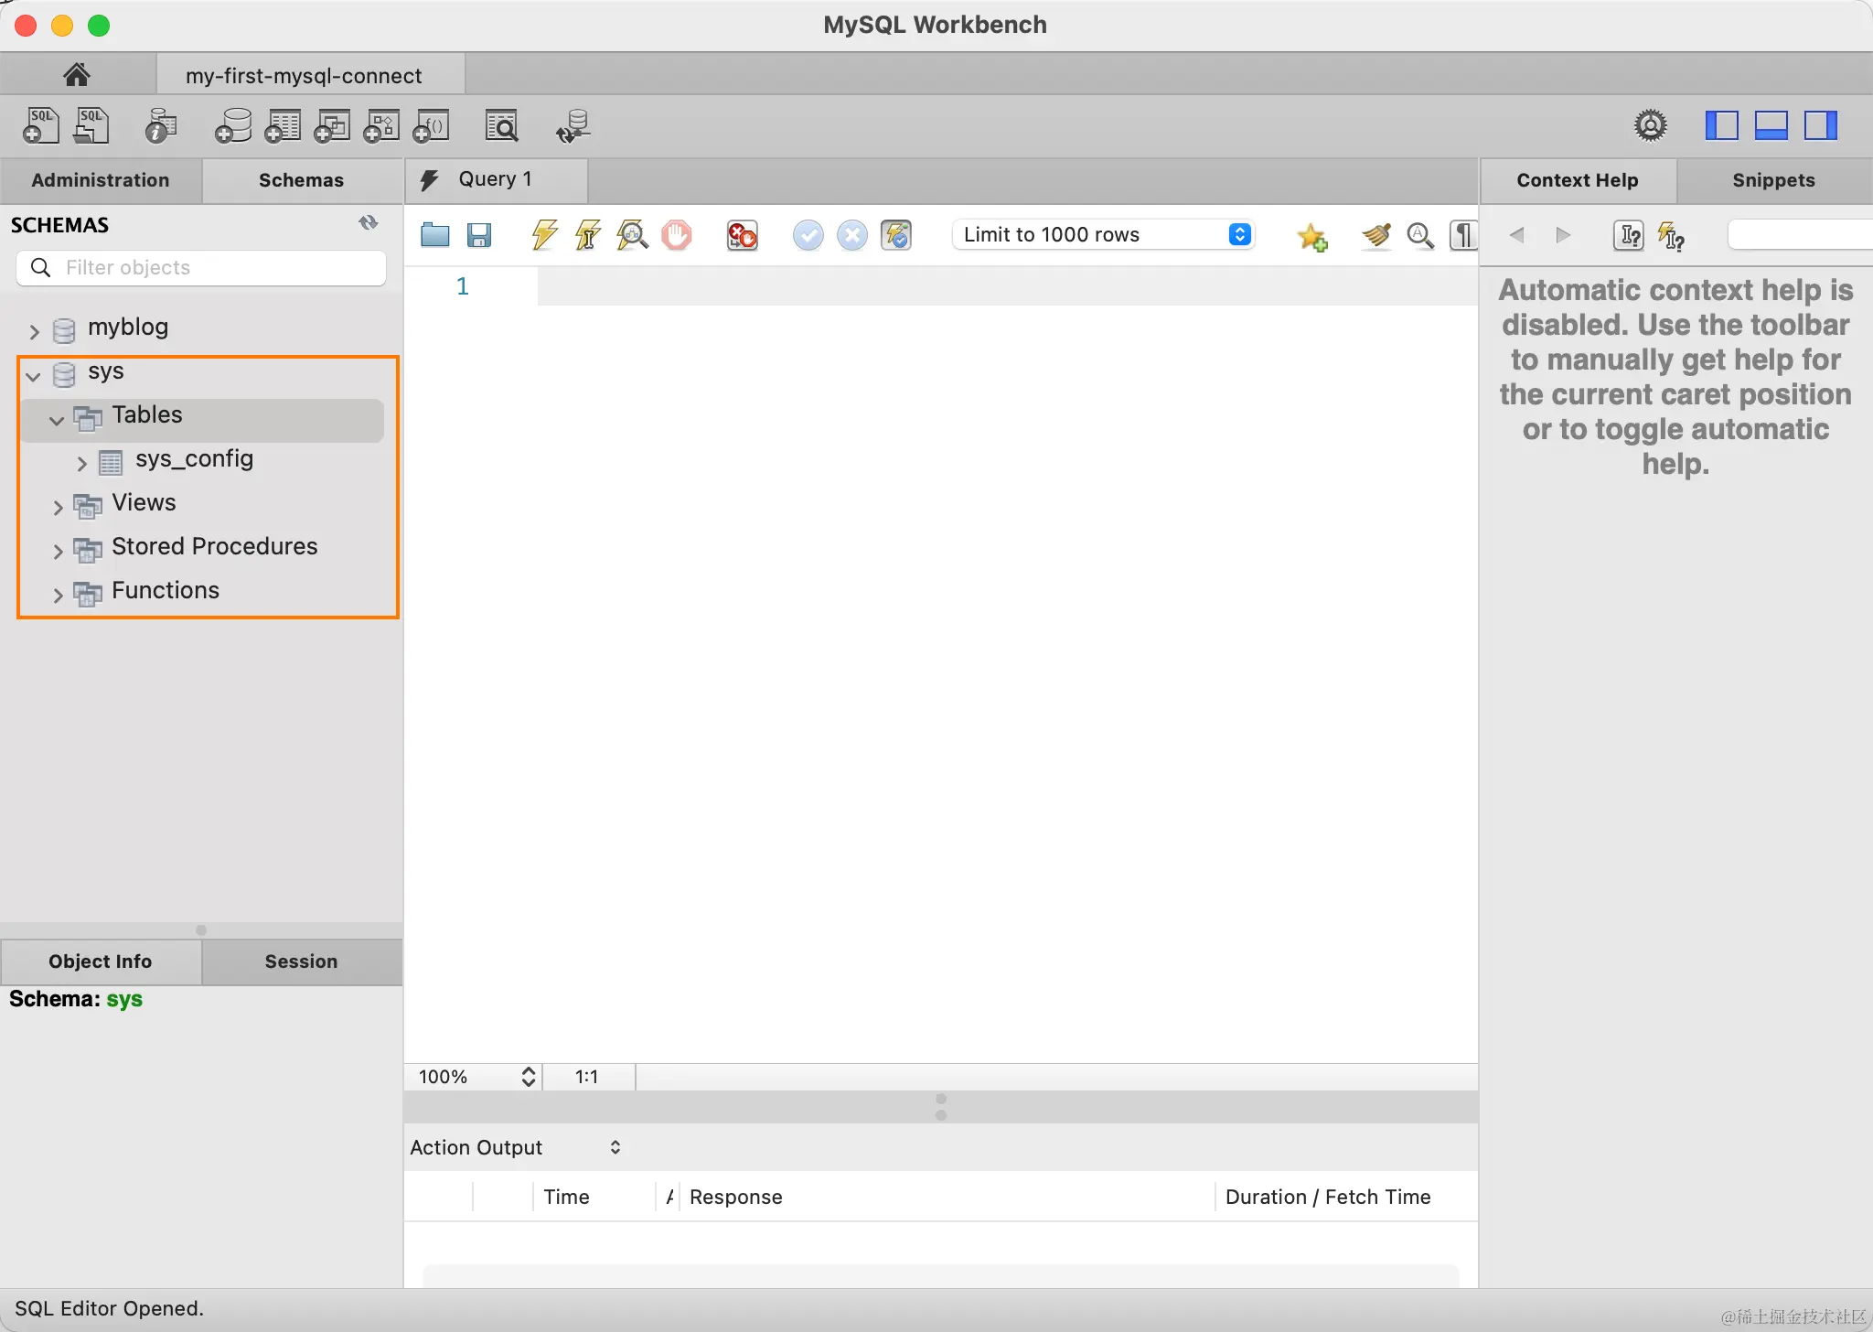Save snippet with star icon
Image resolution: width=1873 pixels, height=1332 pixels.
(x=1312, y=237)
